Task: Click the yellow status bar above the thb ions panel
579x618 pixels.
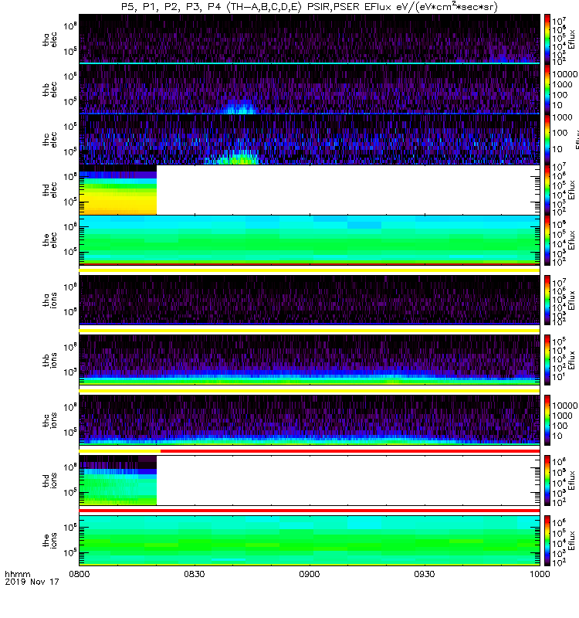Action: pyautogui.click(x=310, y=331)
